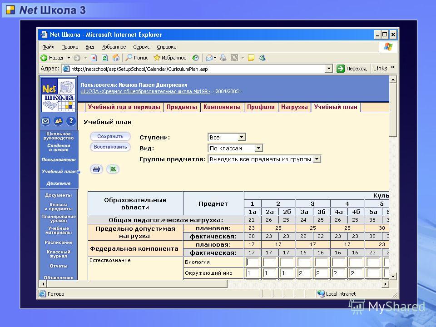The width and height of the screenshot is (436, 327).
Task: Click the Восстановить button
Action: coord(110,147)
